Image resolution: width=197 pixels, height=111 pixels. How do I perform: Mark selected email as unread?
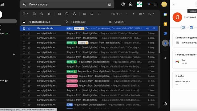point(59,14)
